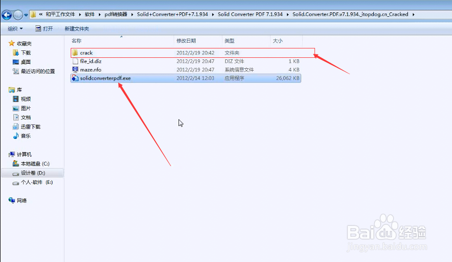Screen dimensions: 452x262
Task: Click the 个人-软件 (E:) drive icon
Action: click(16, 183)
